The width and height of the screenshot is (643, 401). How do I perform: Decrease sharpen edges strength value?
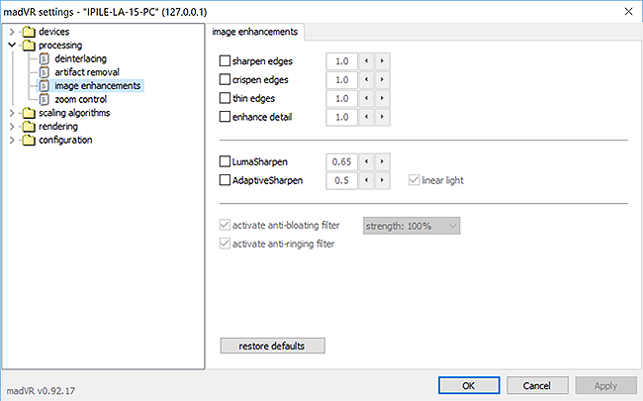[x=366, y=61]
